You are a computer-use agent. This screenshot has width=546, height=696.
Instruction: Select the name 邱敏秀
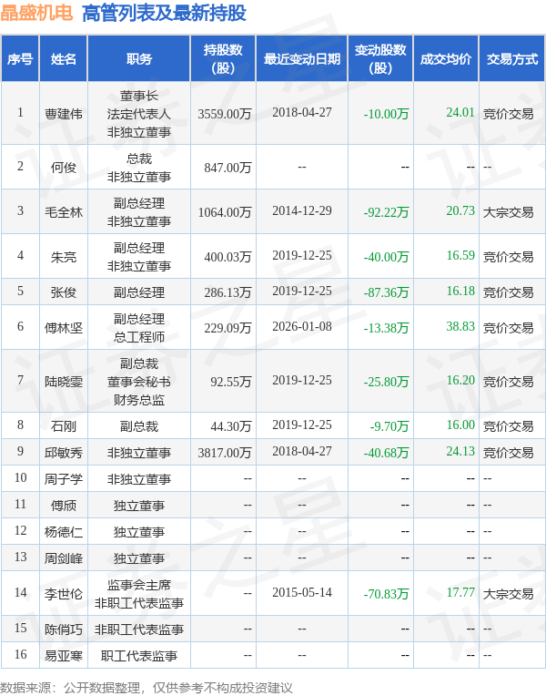(x=64, y=453)
